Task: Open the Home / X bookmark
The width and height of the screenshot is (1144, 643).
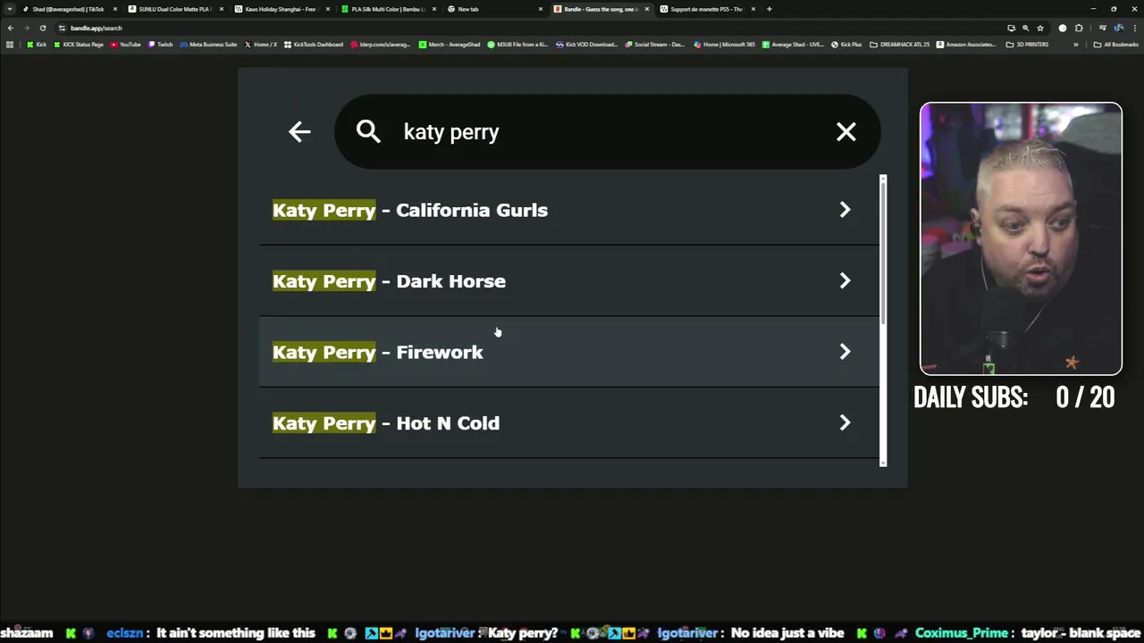Action: tap(260, 45)
